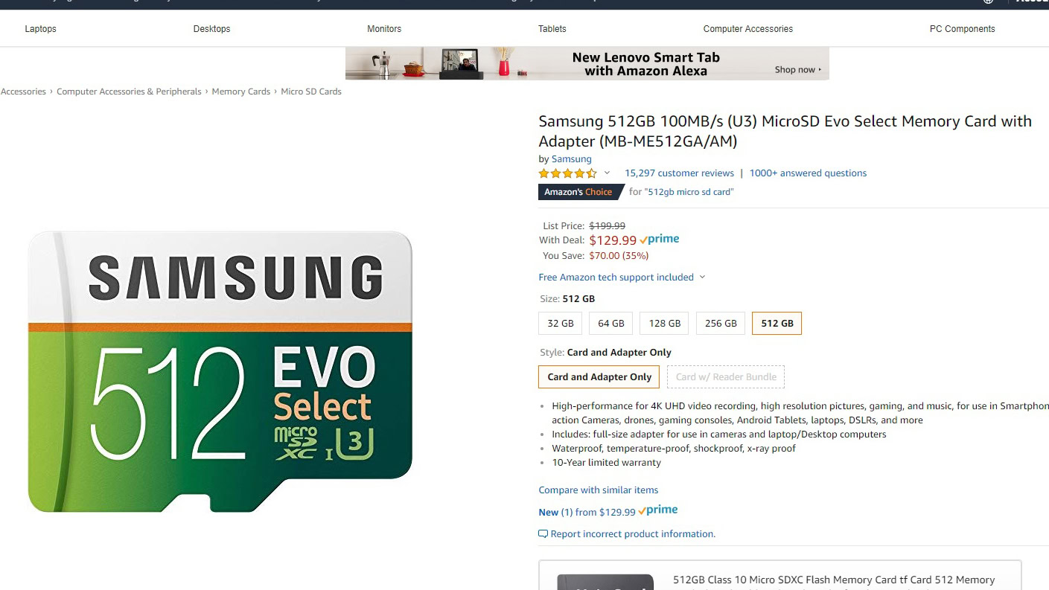Open the 15,297 customer reviews link

tap(679, 173)
